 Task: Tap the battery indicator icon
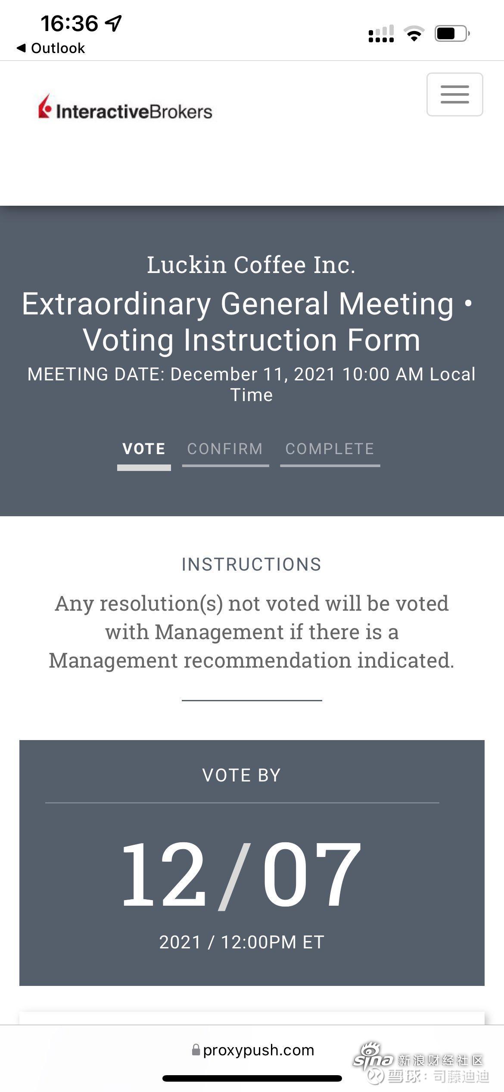(452, 34)
